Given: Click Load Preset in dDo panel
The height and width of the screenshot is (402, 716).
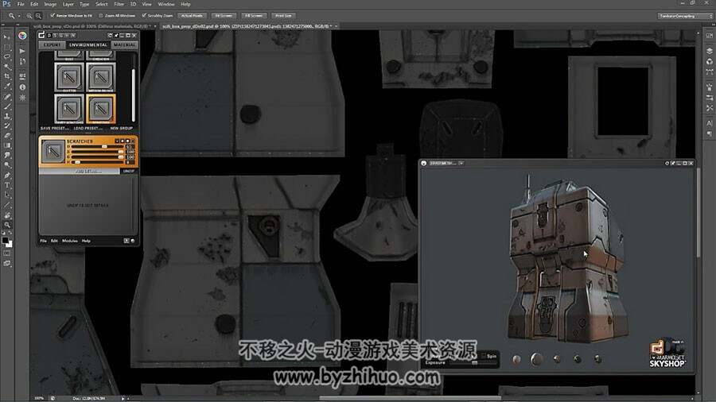Looking at the screenshot, I should tap(88, 129).
